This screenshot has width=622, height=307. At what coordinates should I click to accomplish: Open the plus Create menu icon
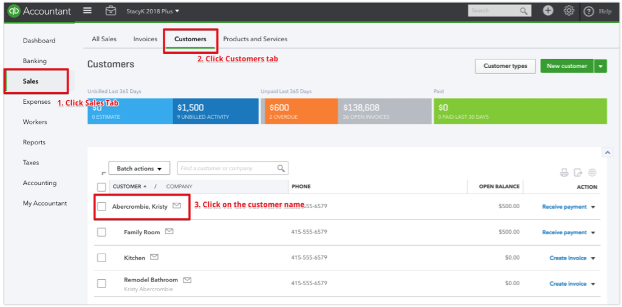point(549,11)
